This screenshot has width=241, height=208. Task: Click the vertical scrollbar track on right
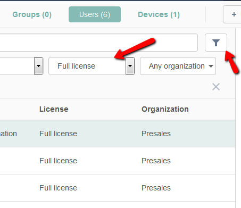(238, 118)
